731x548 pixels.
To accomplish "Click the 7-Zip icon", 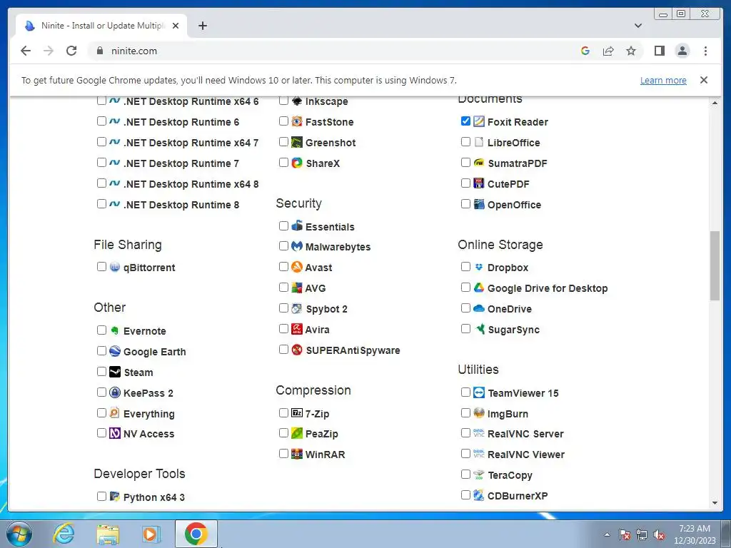I will pos(297,413).
